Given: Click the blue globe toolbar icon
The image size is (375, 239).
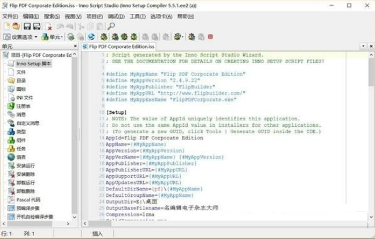Looking at the screenshot, I should [x=91, y=37].
